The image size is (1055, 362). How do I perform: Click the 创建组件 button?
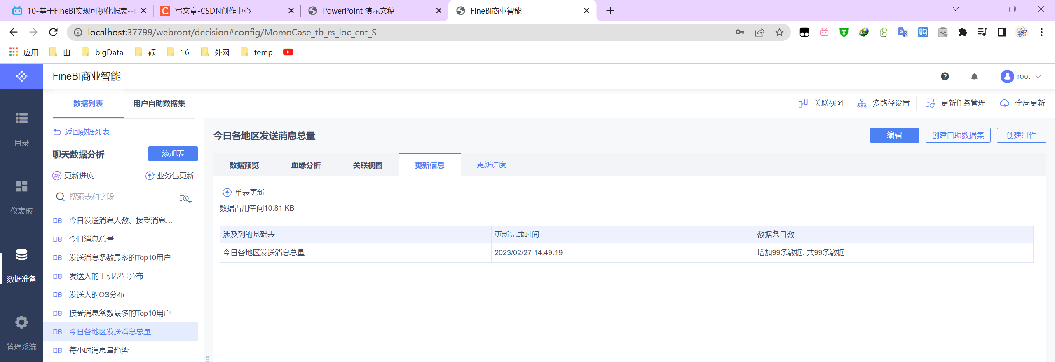click(x=1021, y=135)
